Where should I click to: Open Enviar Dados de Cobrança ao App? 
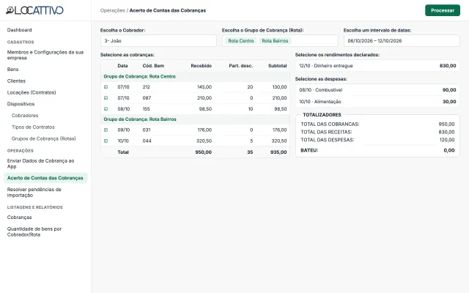(41, 163)
